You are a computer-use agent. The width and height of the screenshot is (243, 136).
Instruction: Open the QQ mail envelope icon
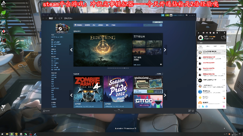[x=204, y=33]
